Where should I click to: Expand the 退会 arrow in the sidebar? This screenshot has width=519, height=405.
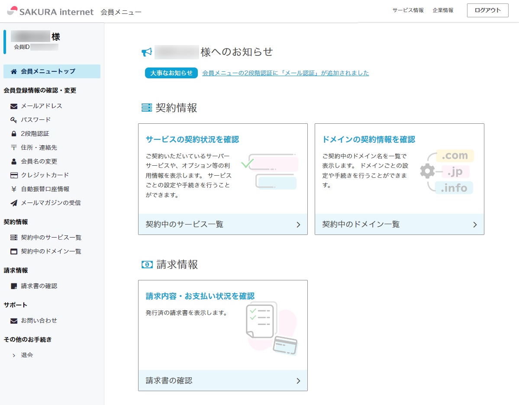pyautogui.click(x=13, y=355)
